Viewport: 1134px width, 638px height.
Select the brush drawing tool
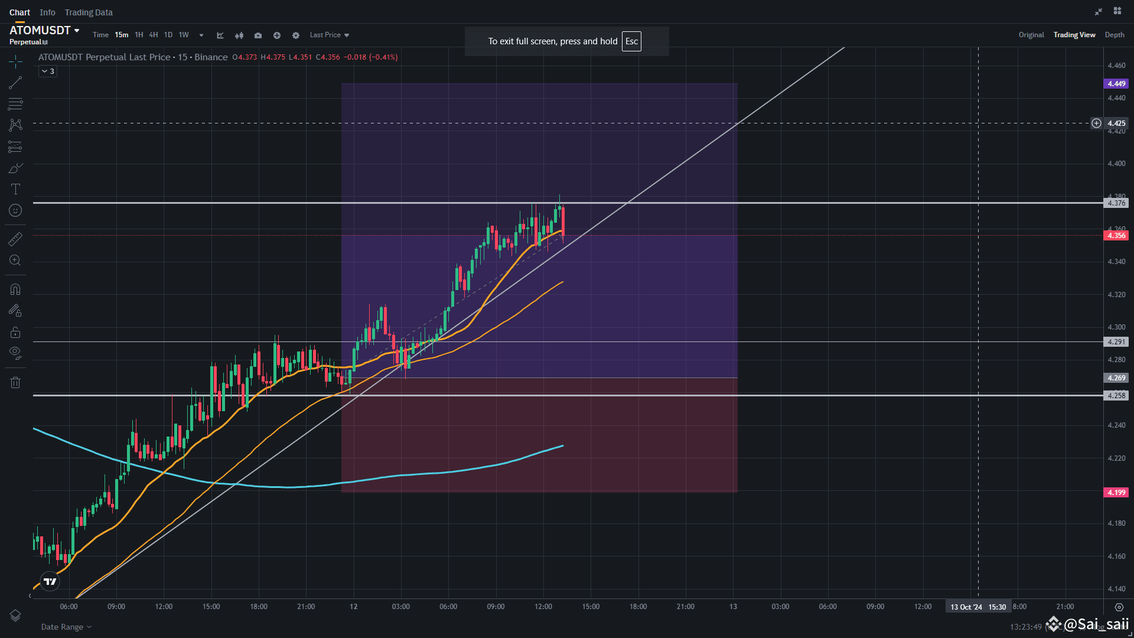click(x=15, y=168)
